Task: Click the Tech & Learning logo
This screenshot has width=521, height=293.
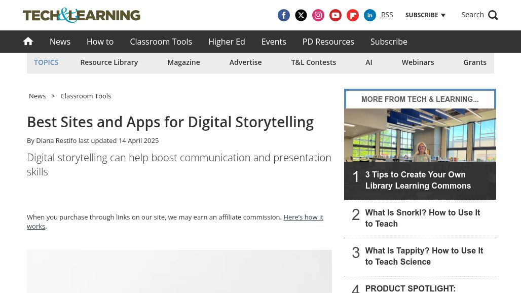Action: point(82,15)
